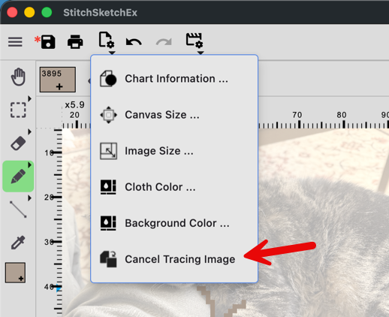Click the 3895 palette color swatch
The image size is (389, 317).
[x=58, y=80]
